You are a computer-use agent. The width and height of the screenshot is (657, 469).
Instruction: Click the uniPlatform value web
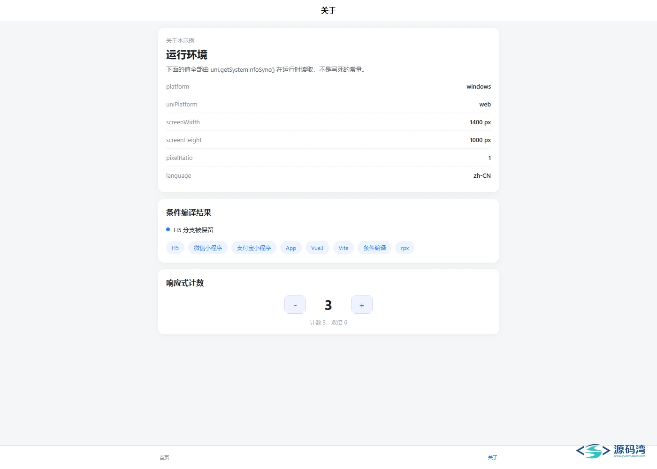pyautogui.click(x=485, y=104)
